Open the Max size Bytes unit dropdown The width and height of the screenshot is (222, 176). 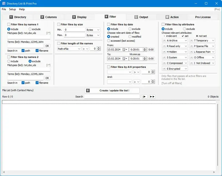tap(93, 35)
